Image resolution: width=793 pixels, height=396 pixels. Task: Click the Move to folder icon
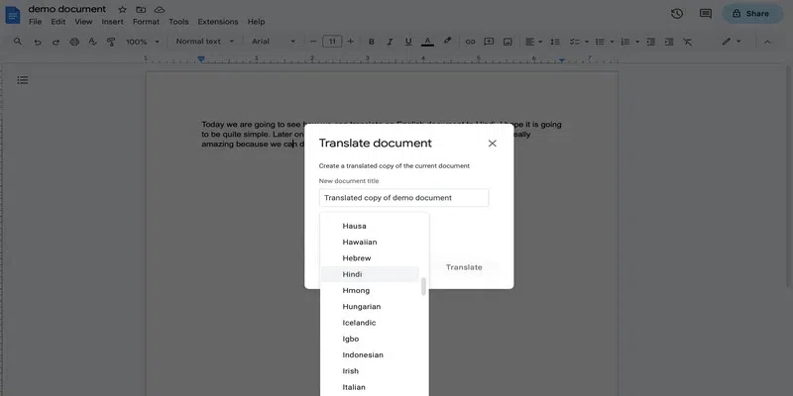tap(141, 10)
